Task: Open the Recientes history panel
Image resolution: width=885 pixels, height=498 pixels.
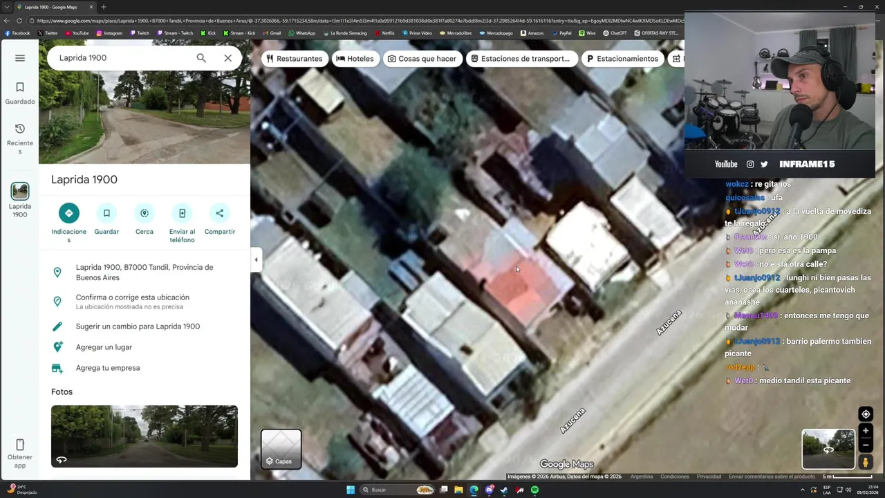Action: pos(20,138)
